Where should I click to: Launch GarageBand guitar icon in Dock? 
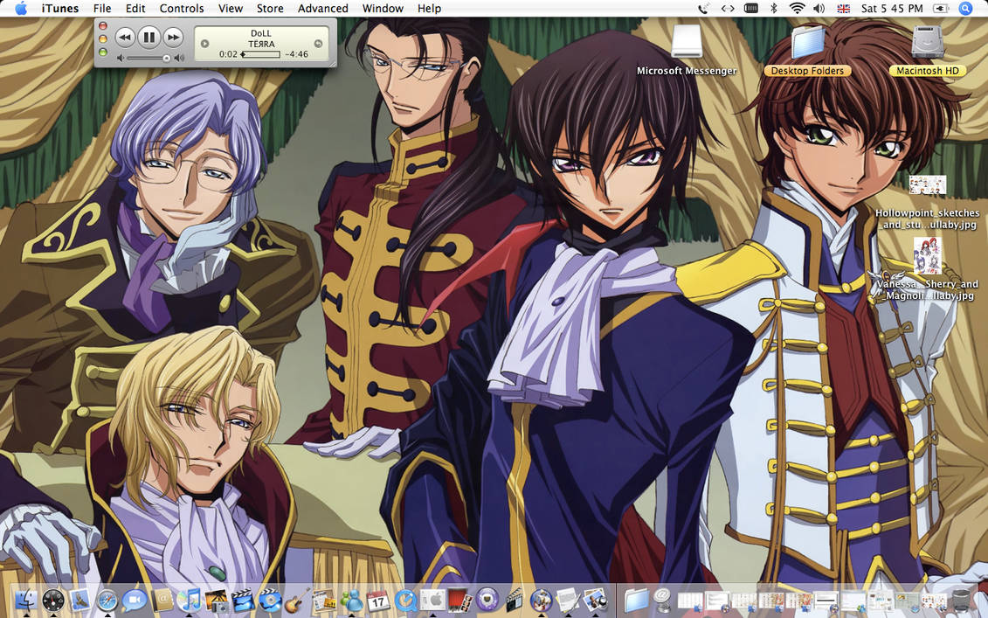click(297, 599)
